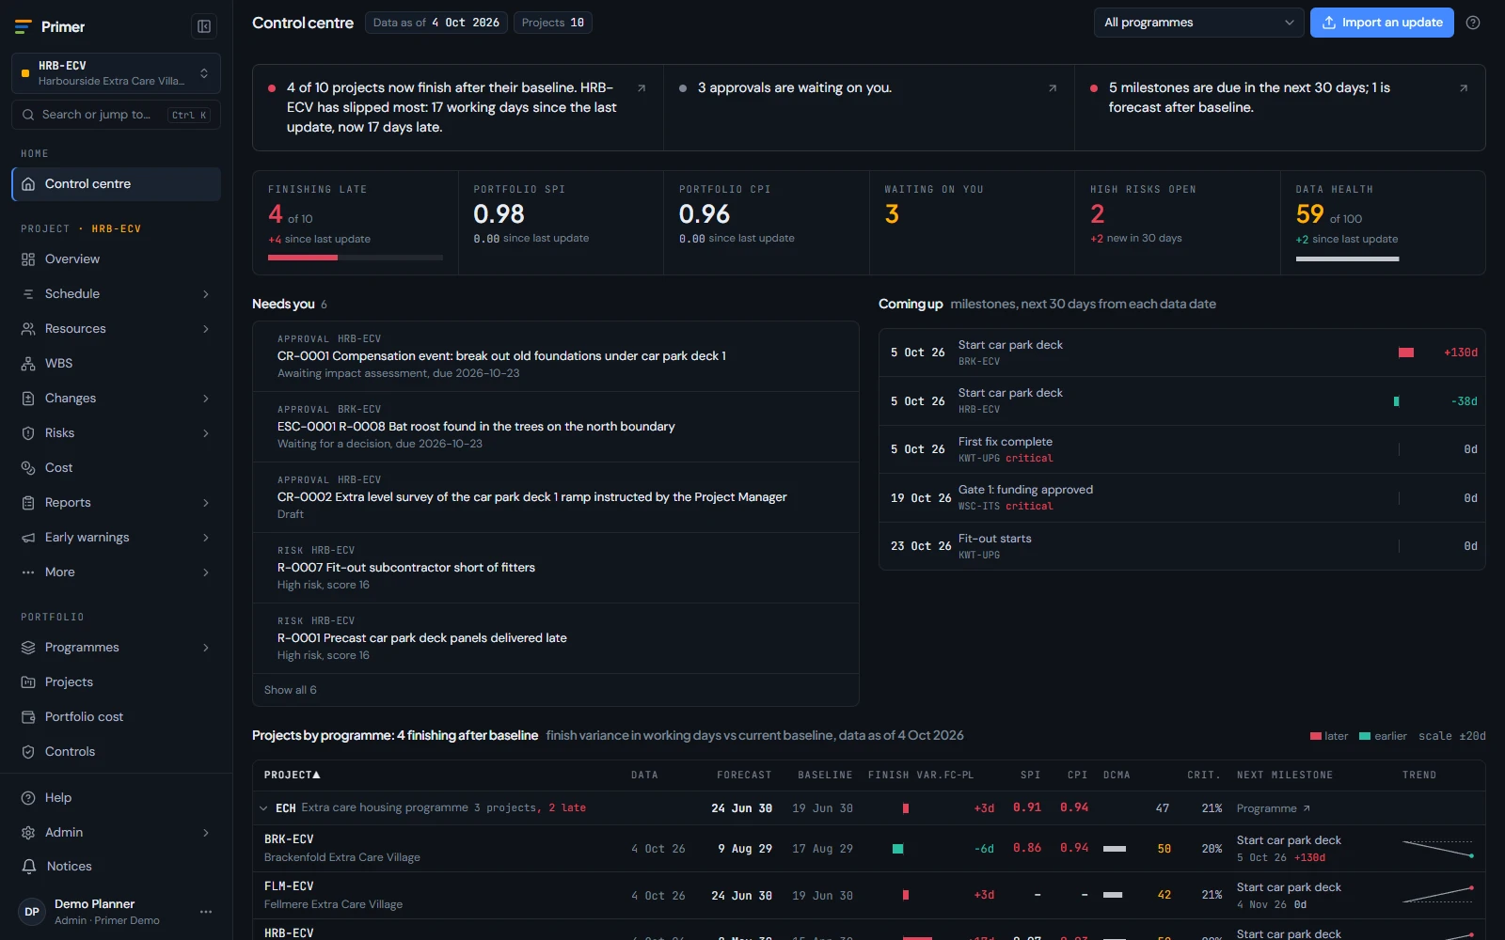Click the Programme external link arrow in the ECH row
The height and width of the screenshot is (940, 1505).
click(1307, 808)
